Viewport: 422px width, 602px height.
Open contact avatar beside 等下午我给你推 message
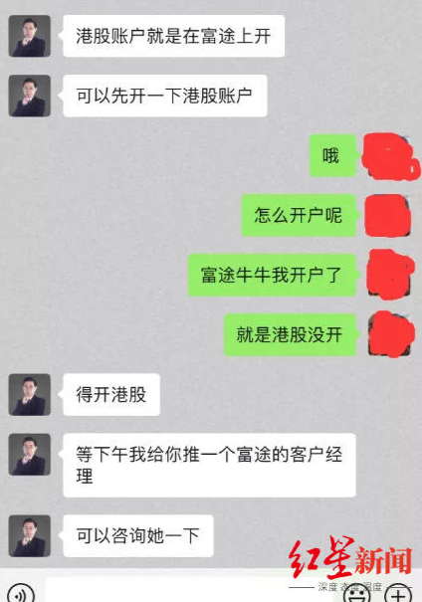30,455
